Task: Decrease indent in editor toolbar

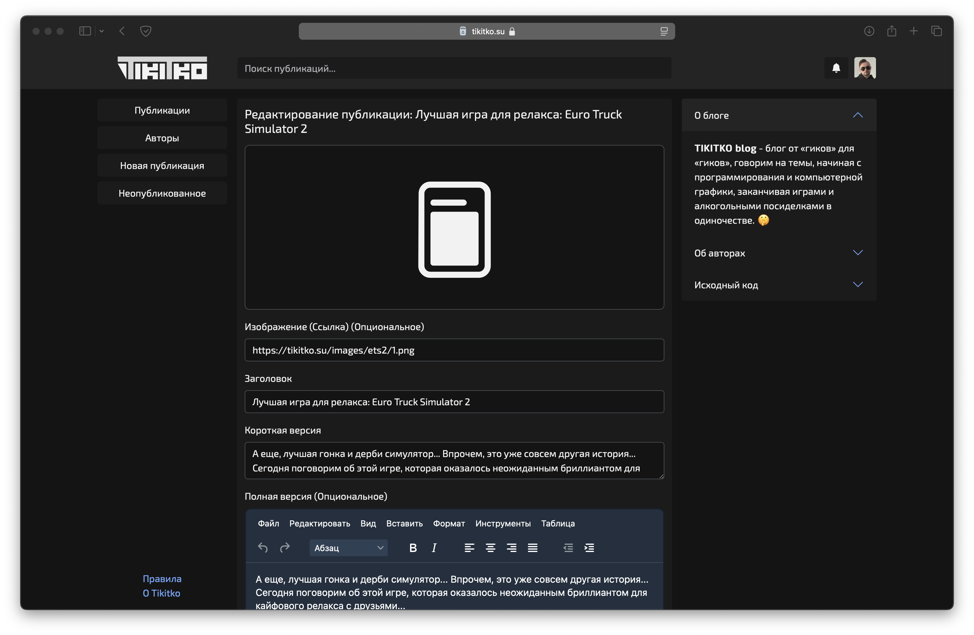Action: (x=568, y=548)
